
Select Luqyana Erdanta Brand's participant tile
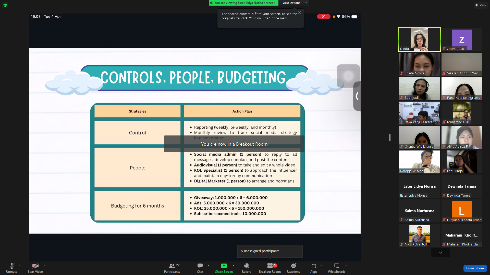coord(462,211)
